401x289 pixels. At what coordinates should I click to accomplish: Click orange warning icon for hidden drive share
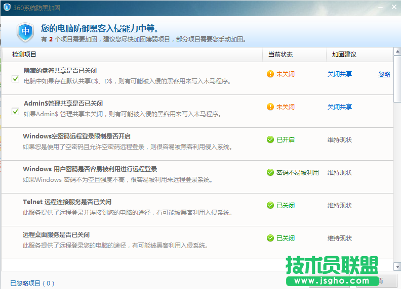[x=270, y=74]
